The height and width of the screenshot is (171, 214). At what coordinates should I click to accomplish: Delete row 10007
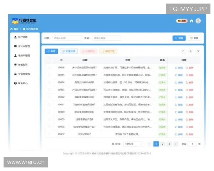coord(189,134)
